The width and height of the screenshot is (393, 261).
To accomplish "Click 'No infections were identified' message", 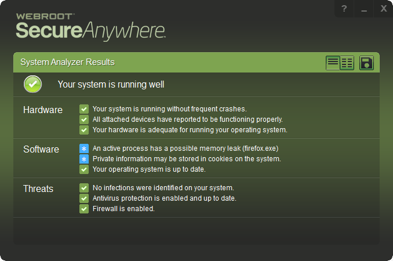I will click(163, 188).
